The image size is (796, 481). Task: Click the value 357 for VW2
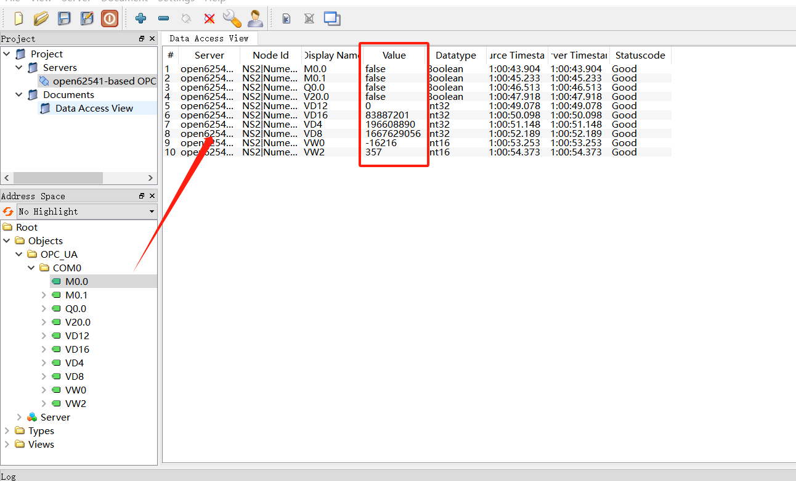tap(373, 152)
